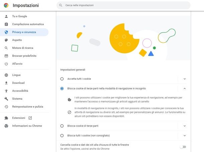This screenshot has height=152, width=204.
Task: Expand the Blocca tutti i cookie chevron
Action: coord(185,136)
